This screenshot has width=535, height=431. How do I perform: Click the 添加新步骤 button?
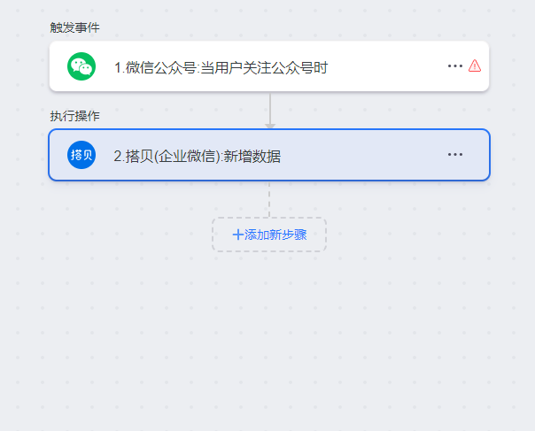[269, 235]
